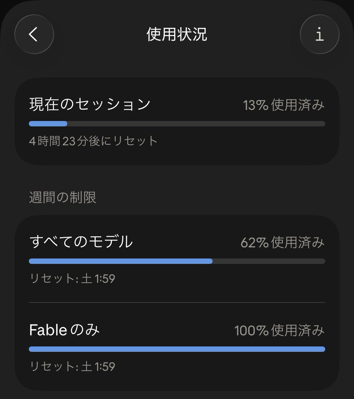Screen dimensions: 354x399
Task: Open the info icon button
Action: (x=319, y=34)
